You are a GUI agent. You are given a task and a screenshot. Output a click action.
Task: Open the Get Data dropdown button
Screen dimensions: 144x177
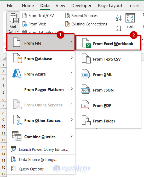point(13,23)
